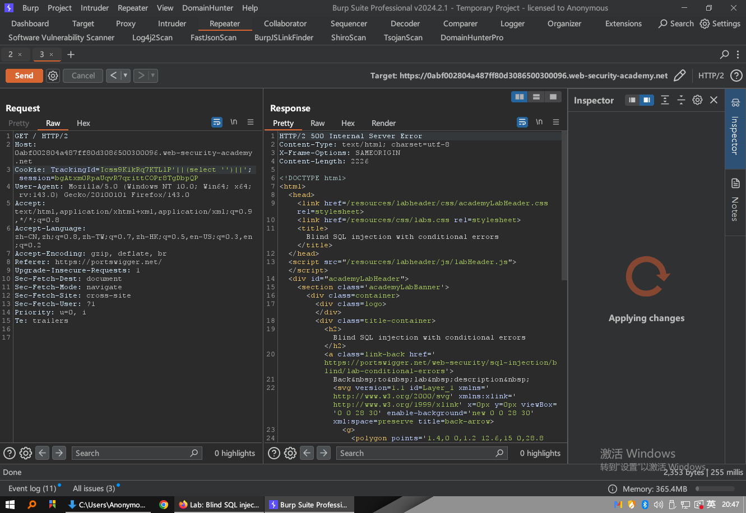
Task: Click the Send request settings gear icon
Action: click(x=53, y=76)
